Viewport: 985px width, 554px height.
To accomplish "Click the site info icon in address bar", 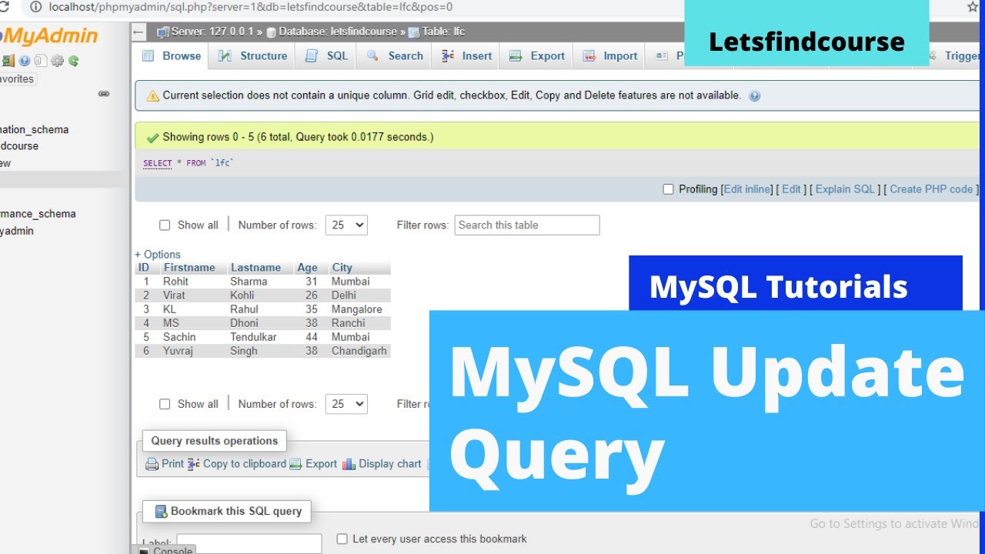I will [x=35, y=7].
